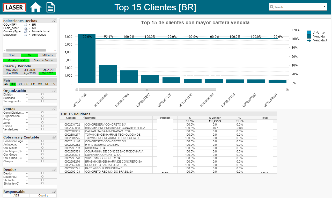Clear Organización panel with eraser icon
The height and width of the screenshot is (198, 332).
54,91
